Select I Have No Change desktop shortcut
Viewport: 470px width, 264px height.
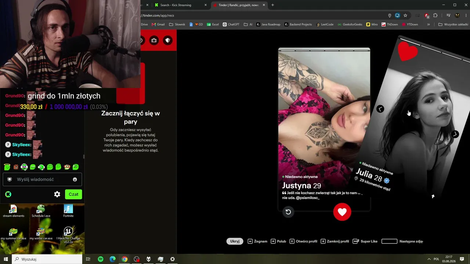click(x=68, y=235)
